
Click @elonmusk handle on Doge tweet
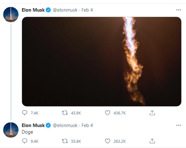[x=65, y=125]
